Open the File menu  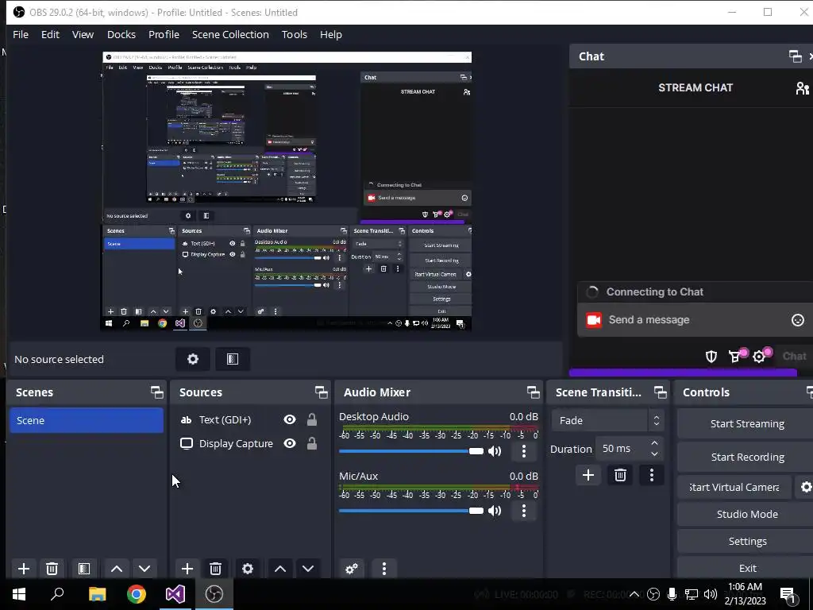coord(21,34)
